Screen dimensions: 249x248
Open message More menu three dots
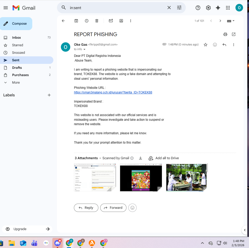233,45
